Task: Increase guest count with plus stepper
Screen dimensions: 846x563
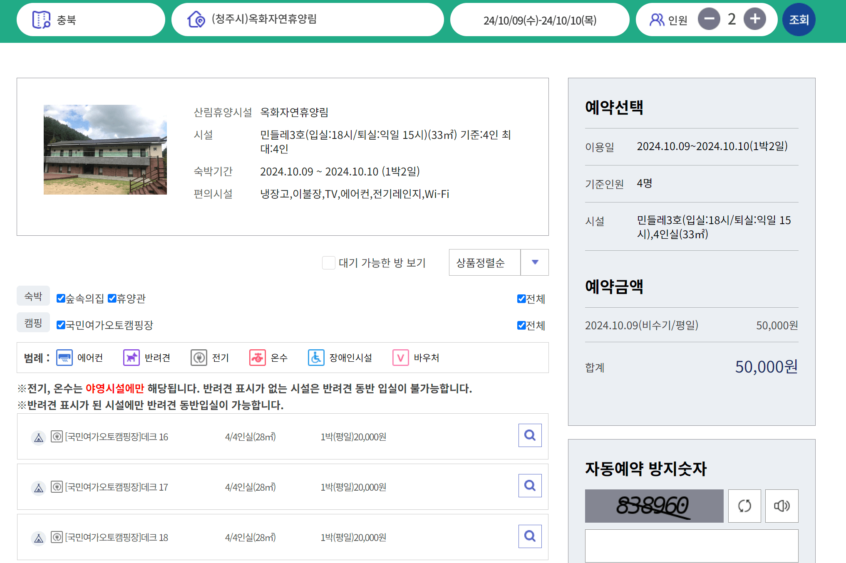Action: pos(755,19)
